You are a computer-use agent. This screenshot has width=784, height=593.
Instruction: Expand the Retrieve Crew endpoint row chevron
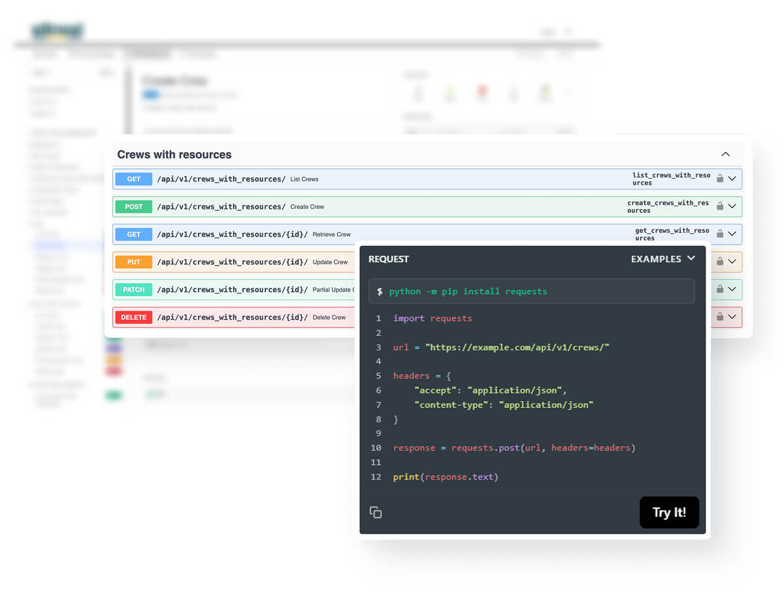(732, 234)
